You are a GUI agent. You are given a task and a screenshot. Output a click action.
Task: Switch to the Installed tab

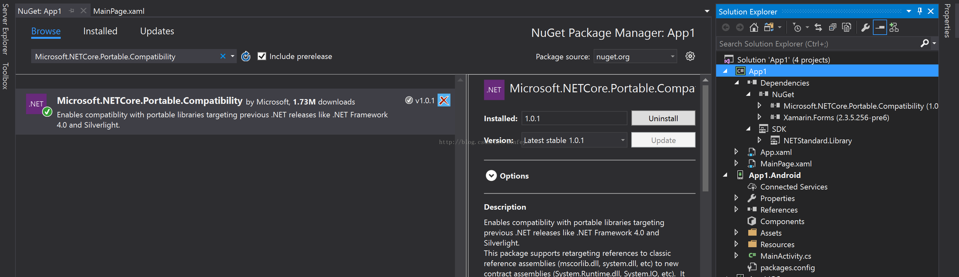[x=100, y=31]
